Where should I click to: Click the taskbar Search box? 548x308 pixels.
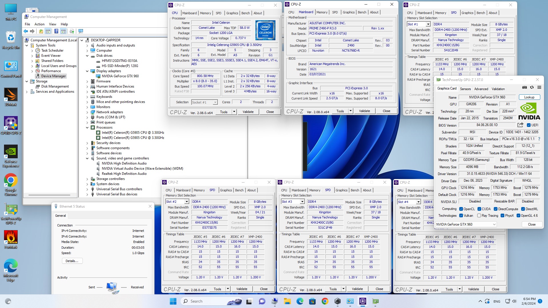click(x=211, y=301)
